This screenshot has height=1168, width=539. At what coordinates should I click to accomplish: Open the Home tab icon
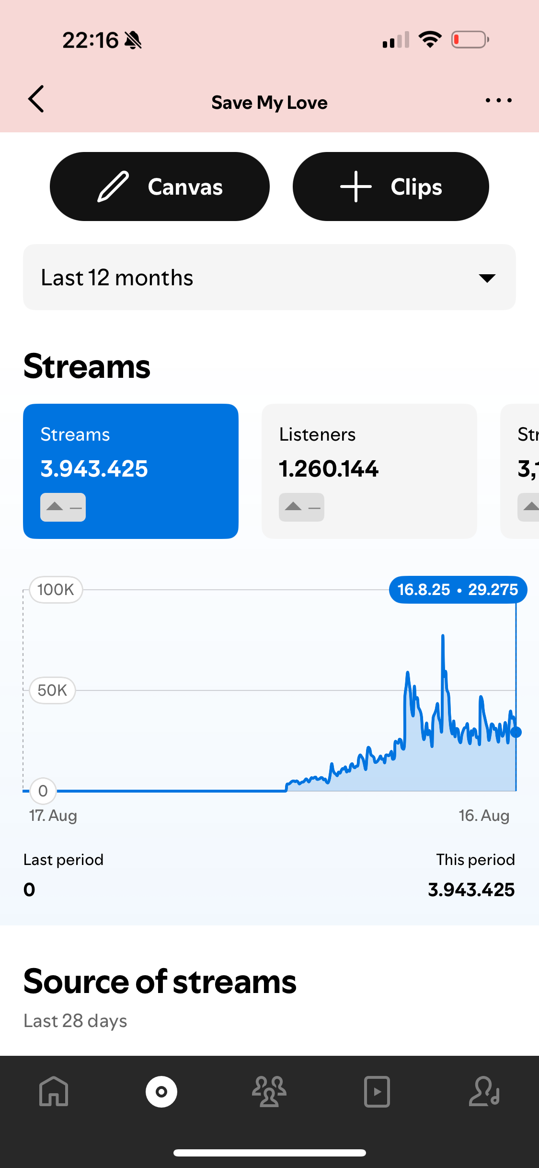[54, 1092]
